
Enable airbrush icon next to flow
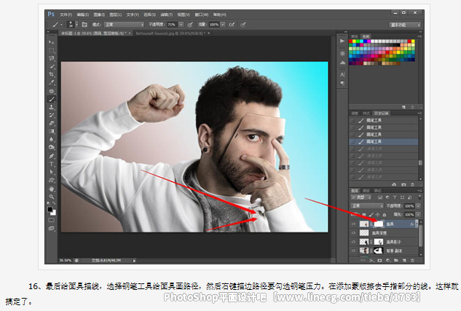(x=232, y=24)
